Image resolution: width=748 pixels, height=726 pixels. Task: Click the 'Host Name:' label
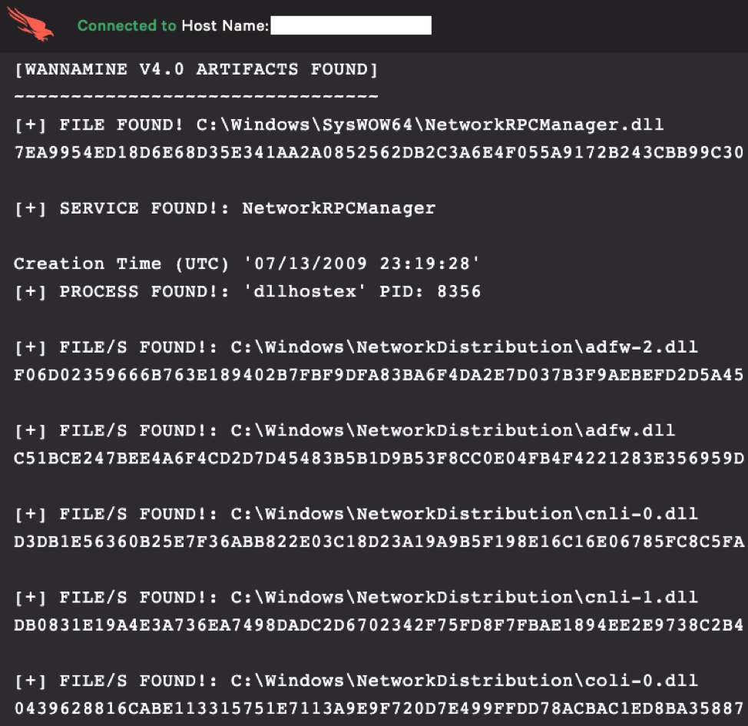225,26
